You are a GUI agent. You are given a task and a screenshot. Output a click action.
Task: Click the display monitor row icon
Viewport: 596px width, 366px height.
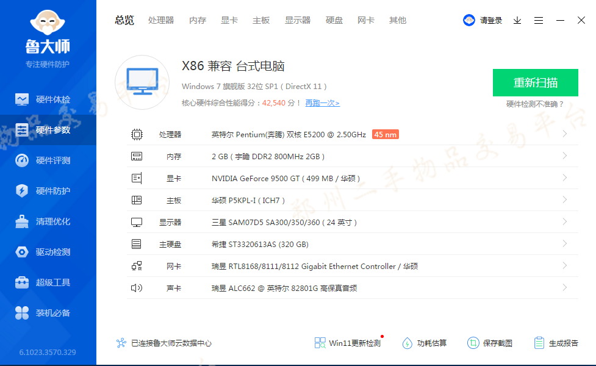[137, 222]
